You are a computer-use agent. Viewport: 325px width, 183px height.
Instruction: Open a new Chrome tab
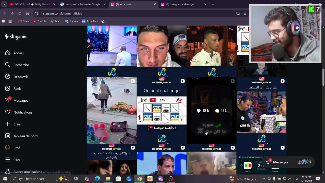click(x=213, y=4)
